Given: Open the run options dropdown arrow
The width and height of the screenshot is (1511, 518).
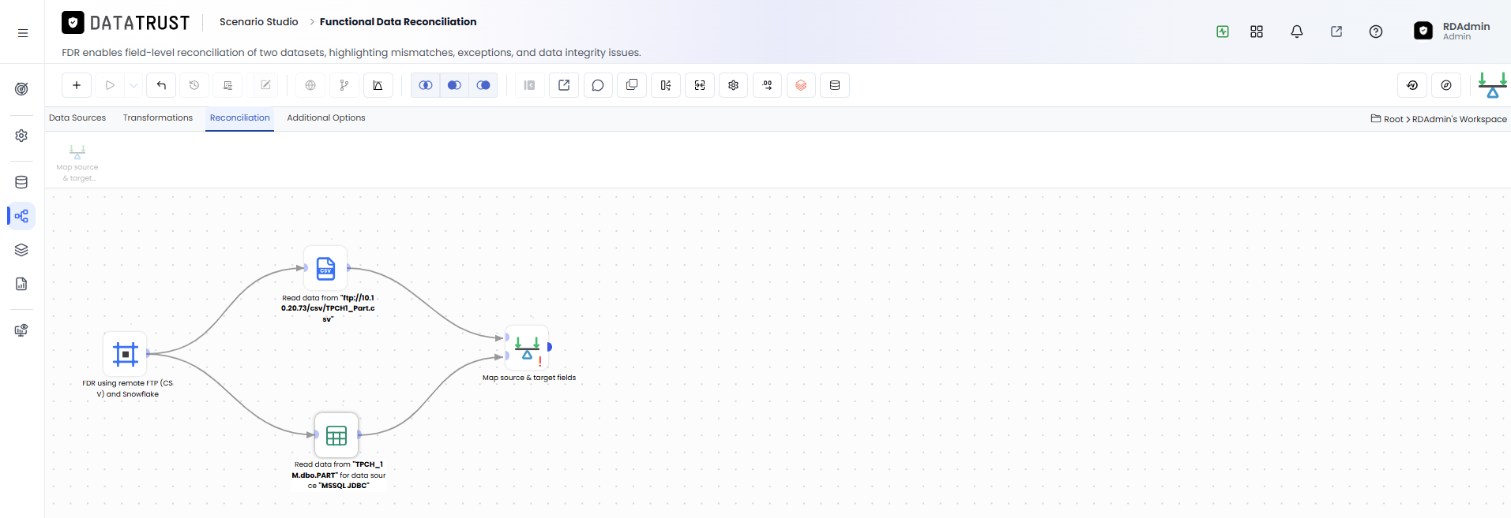Looking at the screenshot, I should (x=134, y=85).
